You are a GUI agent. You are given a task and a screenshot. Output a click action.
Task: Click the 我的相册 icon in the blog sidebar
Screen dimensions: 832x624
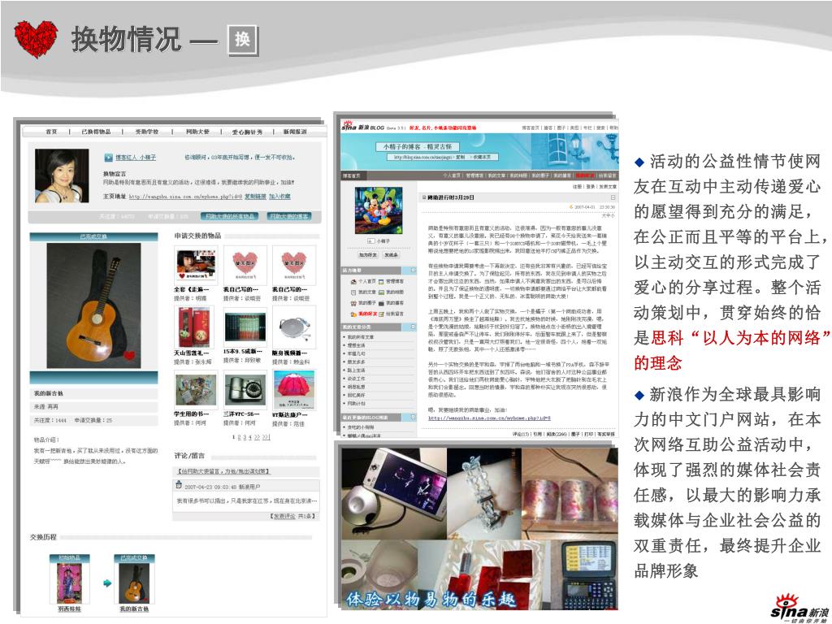tap(381, 292)
